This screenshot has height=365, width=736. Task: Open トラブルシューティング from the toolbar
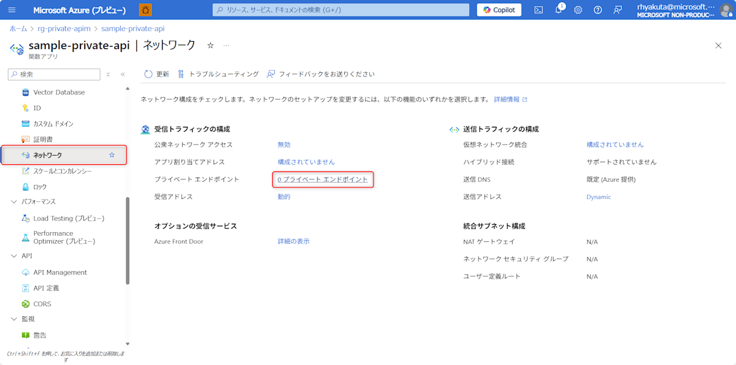[218, 74]
